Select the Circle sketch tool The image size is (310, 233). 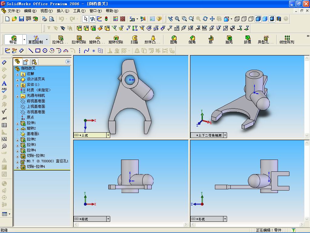[45, 51]
